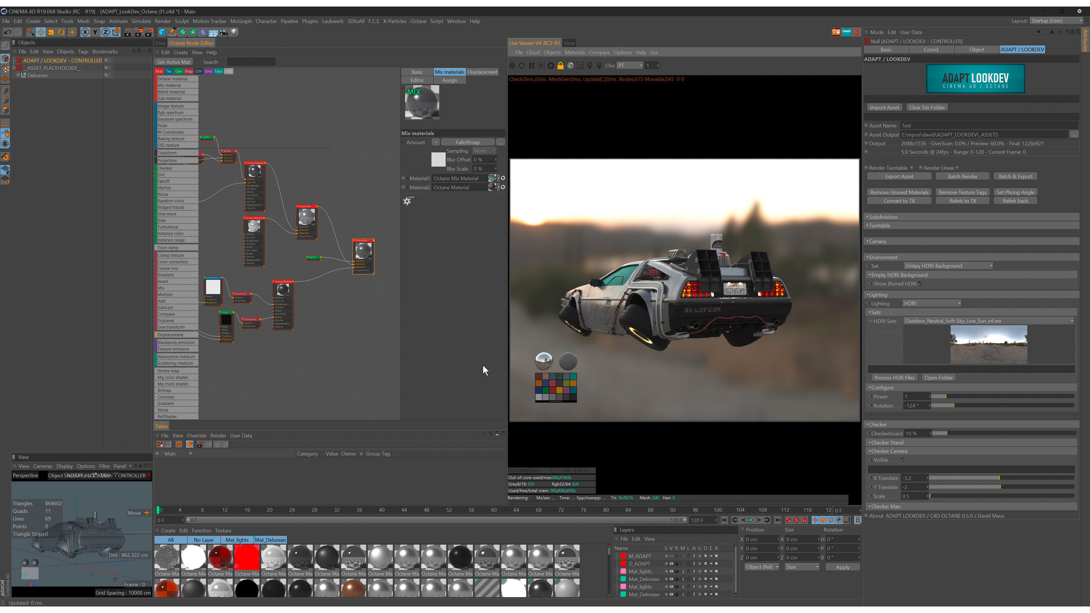Restart the render in the Live Viewer
The image size is (1090, 613).
522,66
